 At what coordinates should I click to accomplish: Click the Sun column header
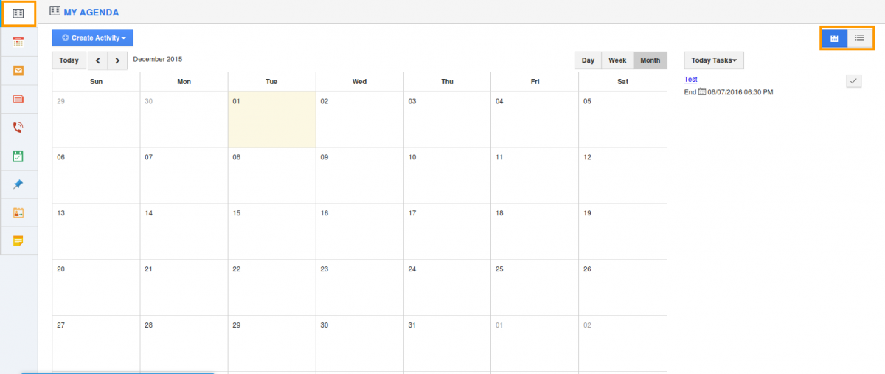(x=96, y=82)
